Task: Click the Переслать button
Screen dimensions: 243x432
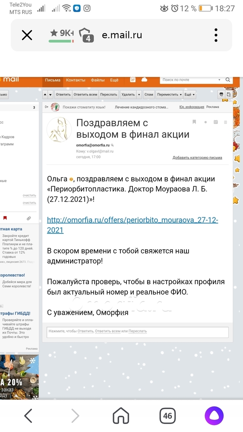Action: [x=109, y=95]
